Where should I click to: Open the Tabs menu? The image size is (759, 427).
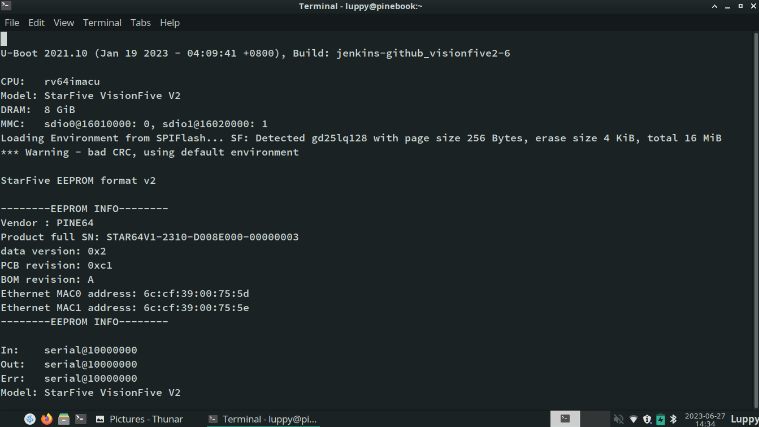click(x=141, y=23)
